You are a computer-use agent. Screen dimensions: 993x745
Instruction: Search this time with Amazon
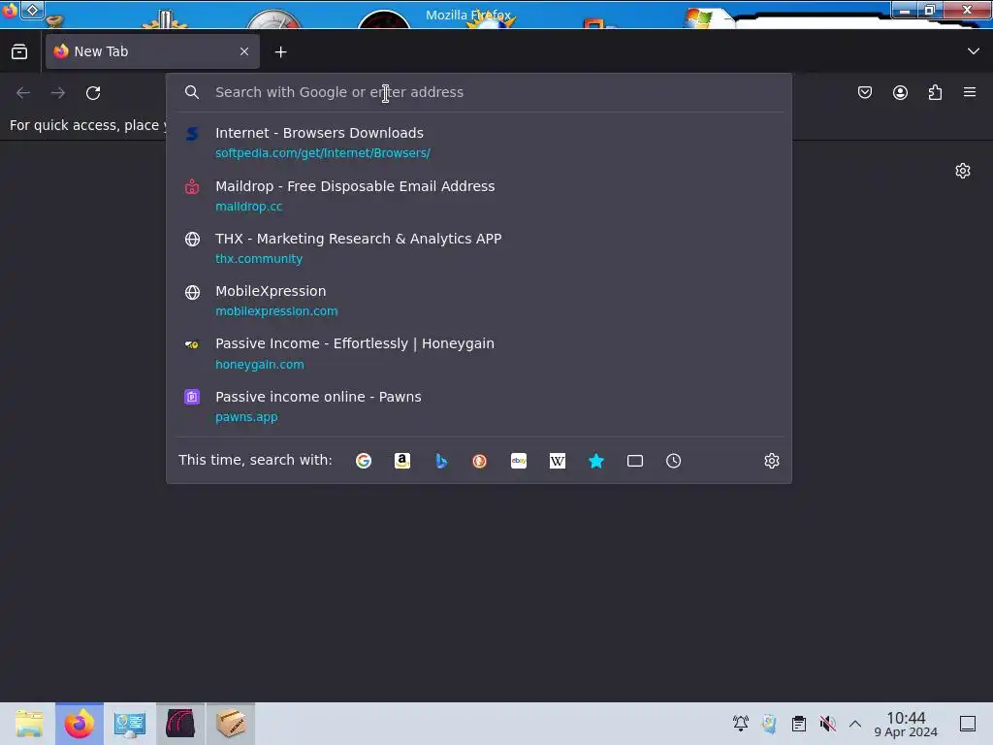click(x=402, y=461)
